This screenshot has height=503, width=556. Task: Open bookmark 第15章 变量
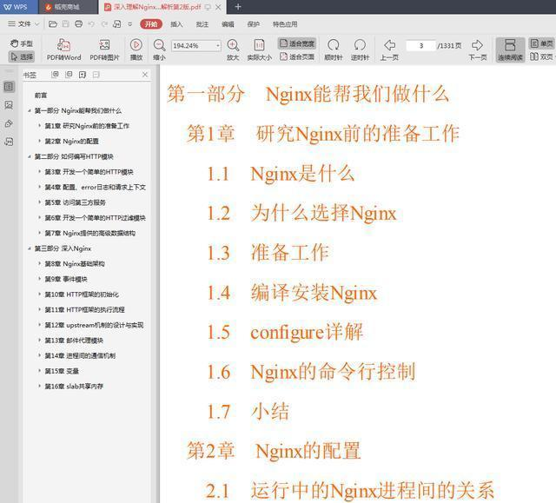(x=62, y=371)
